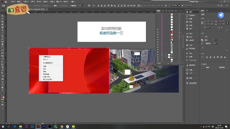Click the fx effects icon in Properties
The image size is (230, 129).
[x=203, y=47]
